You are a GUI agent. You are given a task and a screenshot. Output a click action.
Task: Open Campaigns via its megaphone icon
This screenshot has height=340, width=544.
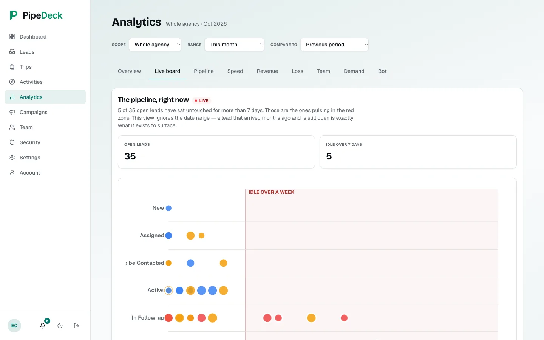[12, 112]
